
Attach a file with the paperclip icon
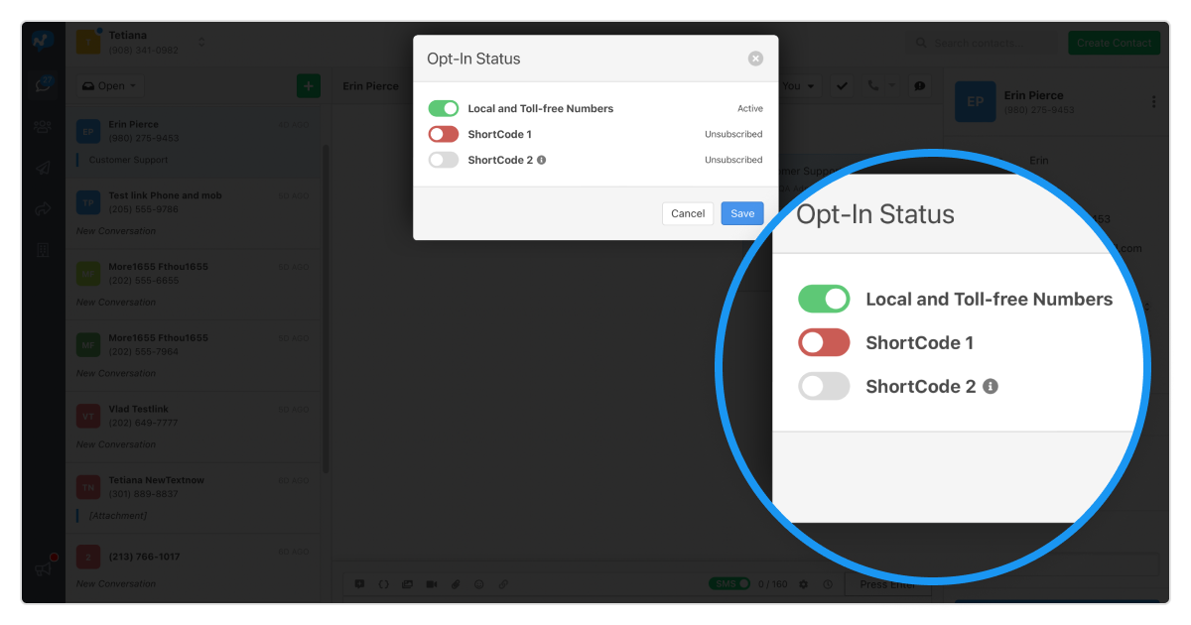pyautogui.click(x=456, y=584)
